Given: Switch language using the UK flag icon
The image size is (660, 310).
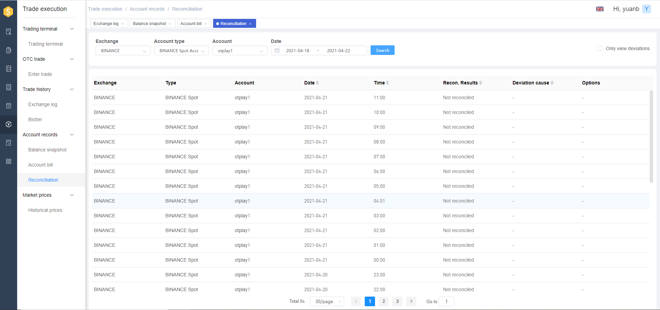Looking at the screenshot, I should click(600, 9).
